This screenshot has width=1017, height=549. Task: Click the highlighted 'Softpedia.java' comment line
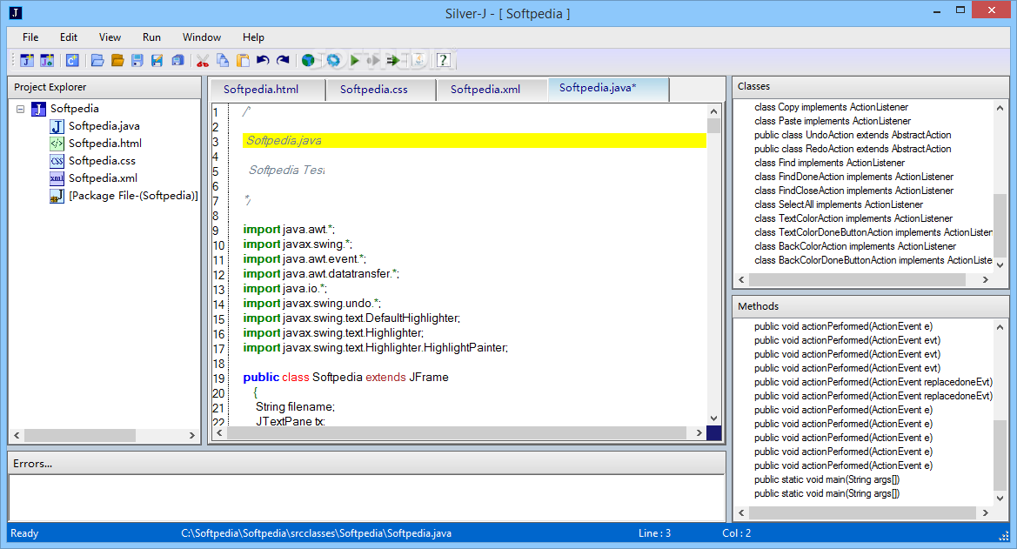[474, 141]
